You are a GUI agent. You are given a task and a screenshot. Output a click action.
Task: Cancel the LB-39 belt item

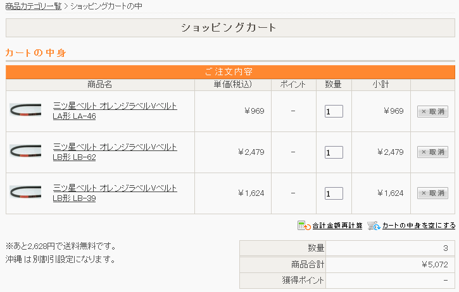432,193
